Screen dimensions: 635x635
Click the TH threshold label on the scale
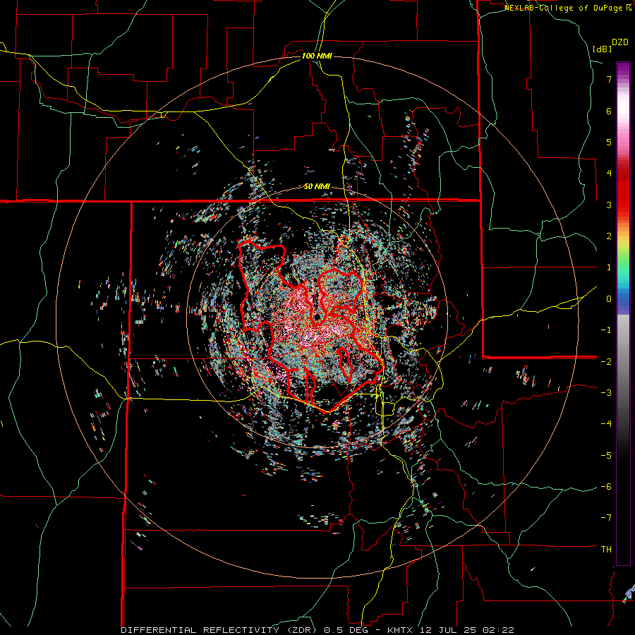[x=606, y=550]
